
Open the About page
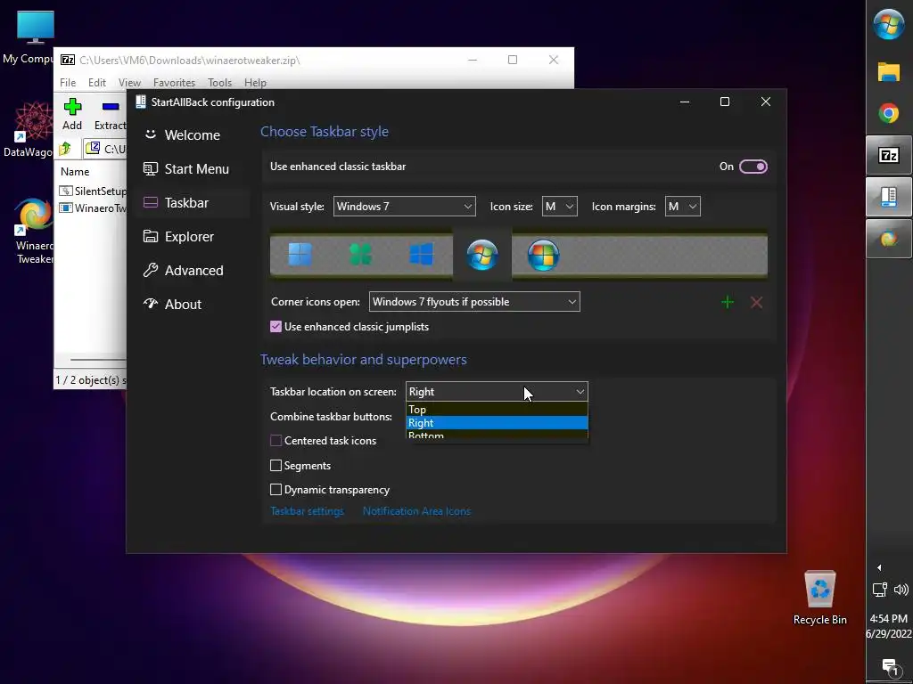pyautogui.click(x=193, y=304)
